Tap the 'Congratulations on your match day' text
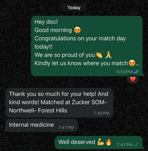Image resolution: width=148 pixels, height=151 pixels. 80,38
